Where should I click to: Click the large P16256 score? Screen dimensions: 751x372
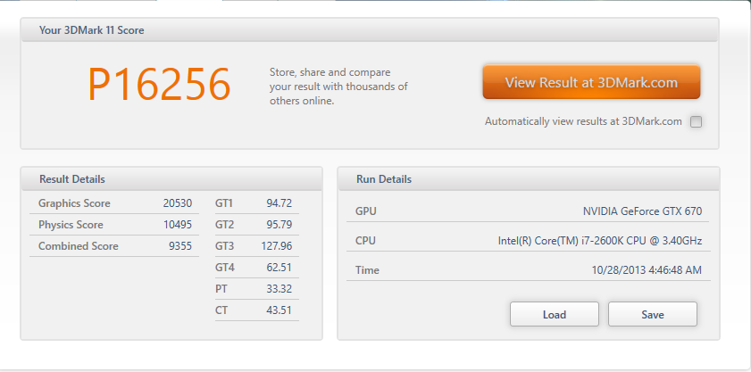point(159,85)
